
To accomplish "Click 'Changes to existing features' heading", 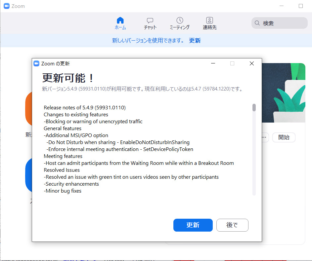I will click(76, 115).
